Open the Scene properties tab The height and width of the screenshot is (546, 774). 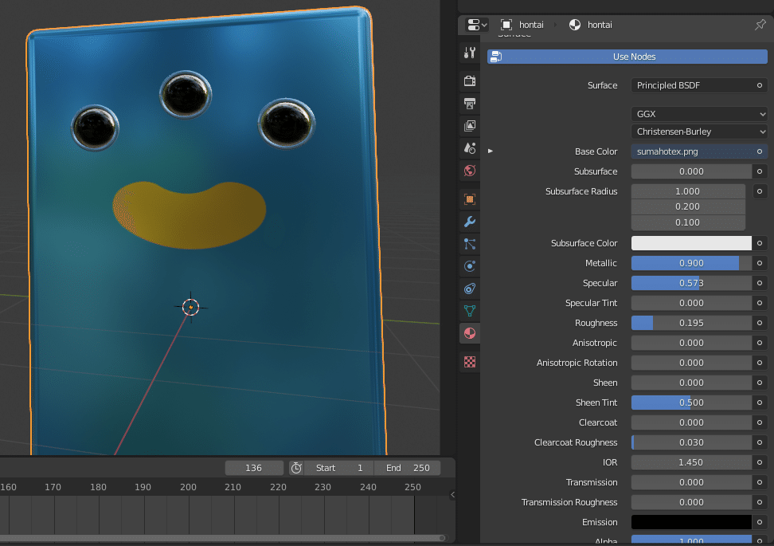pyautogui.click(x=470, y=147)
